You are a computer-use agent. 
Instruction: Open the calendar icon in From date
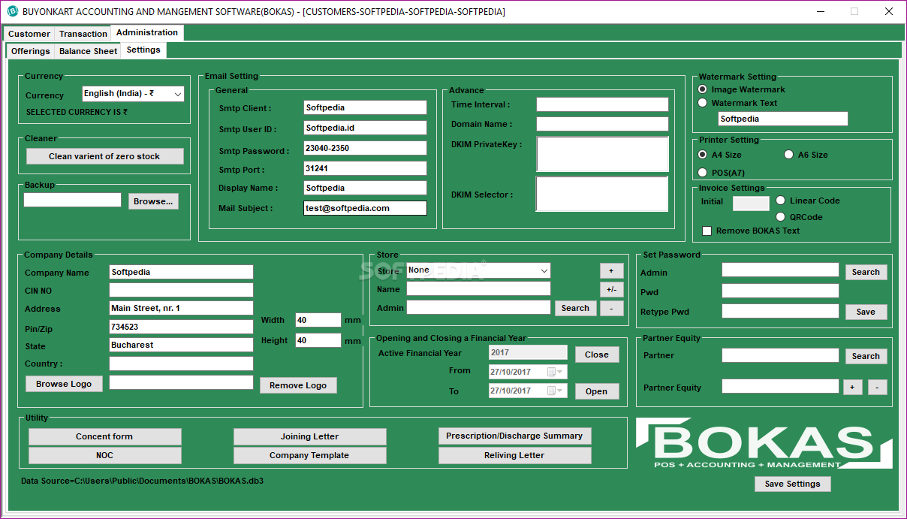click(x=551, y=372)
